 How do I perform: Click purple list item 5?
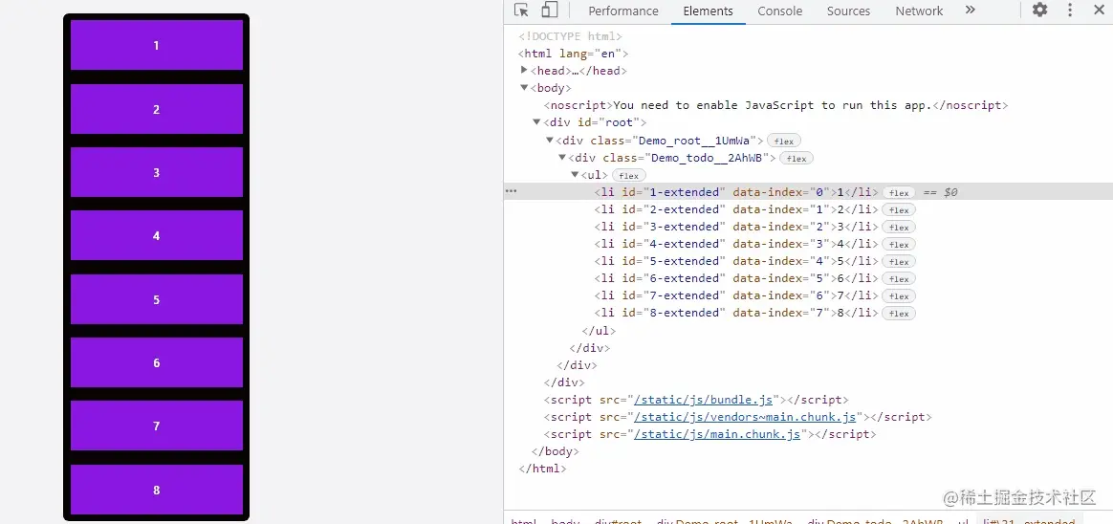[x=156, y=299]
